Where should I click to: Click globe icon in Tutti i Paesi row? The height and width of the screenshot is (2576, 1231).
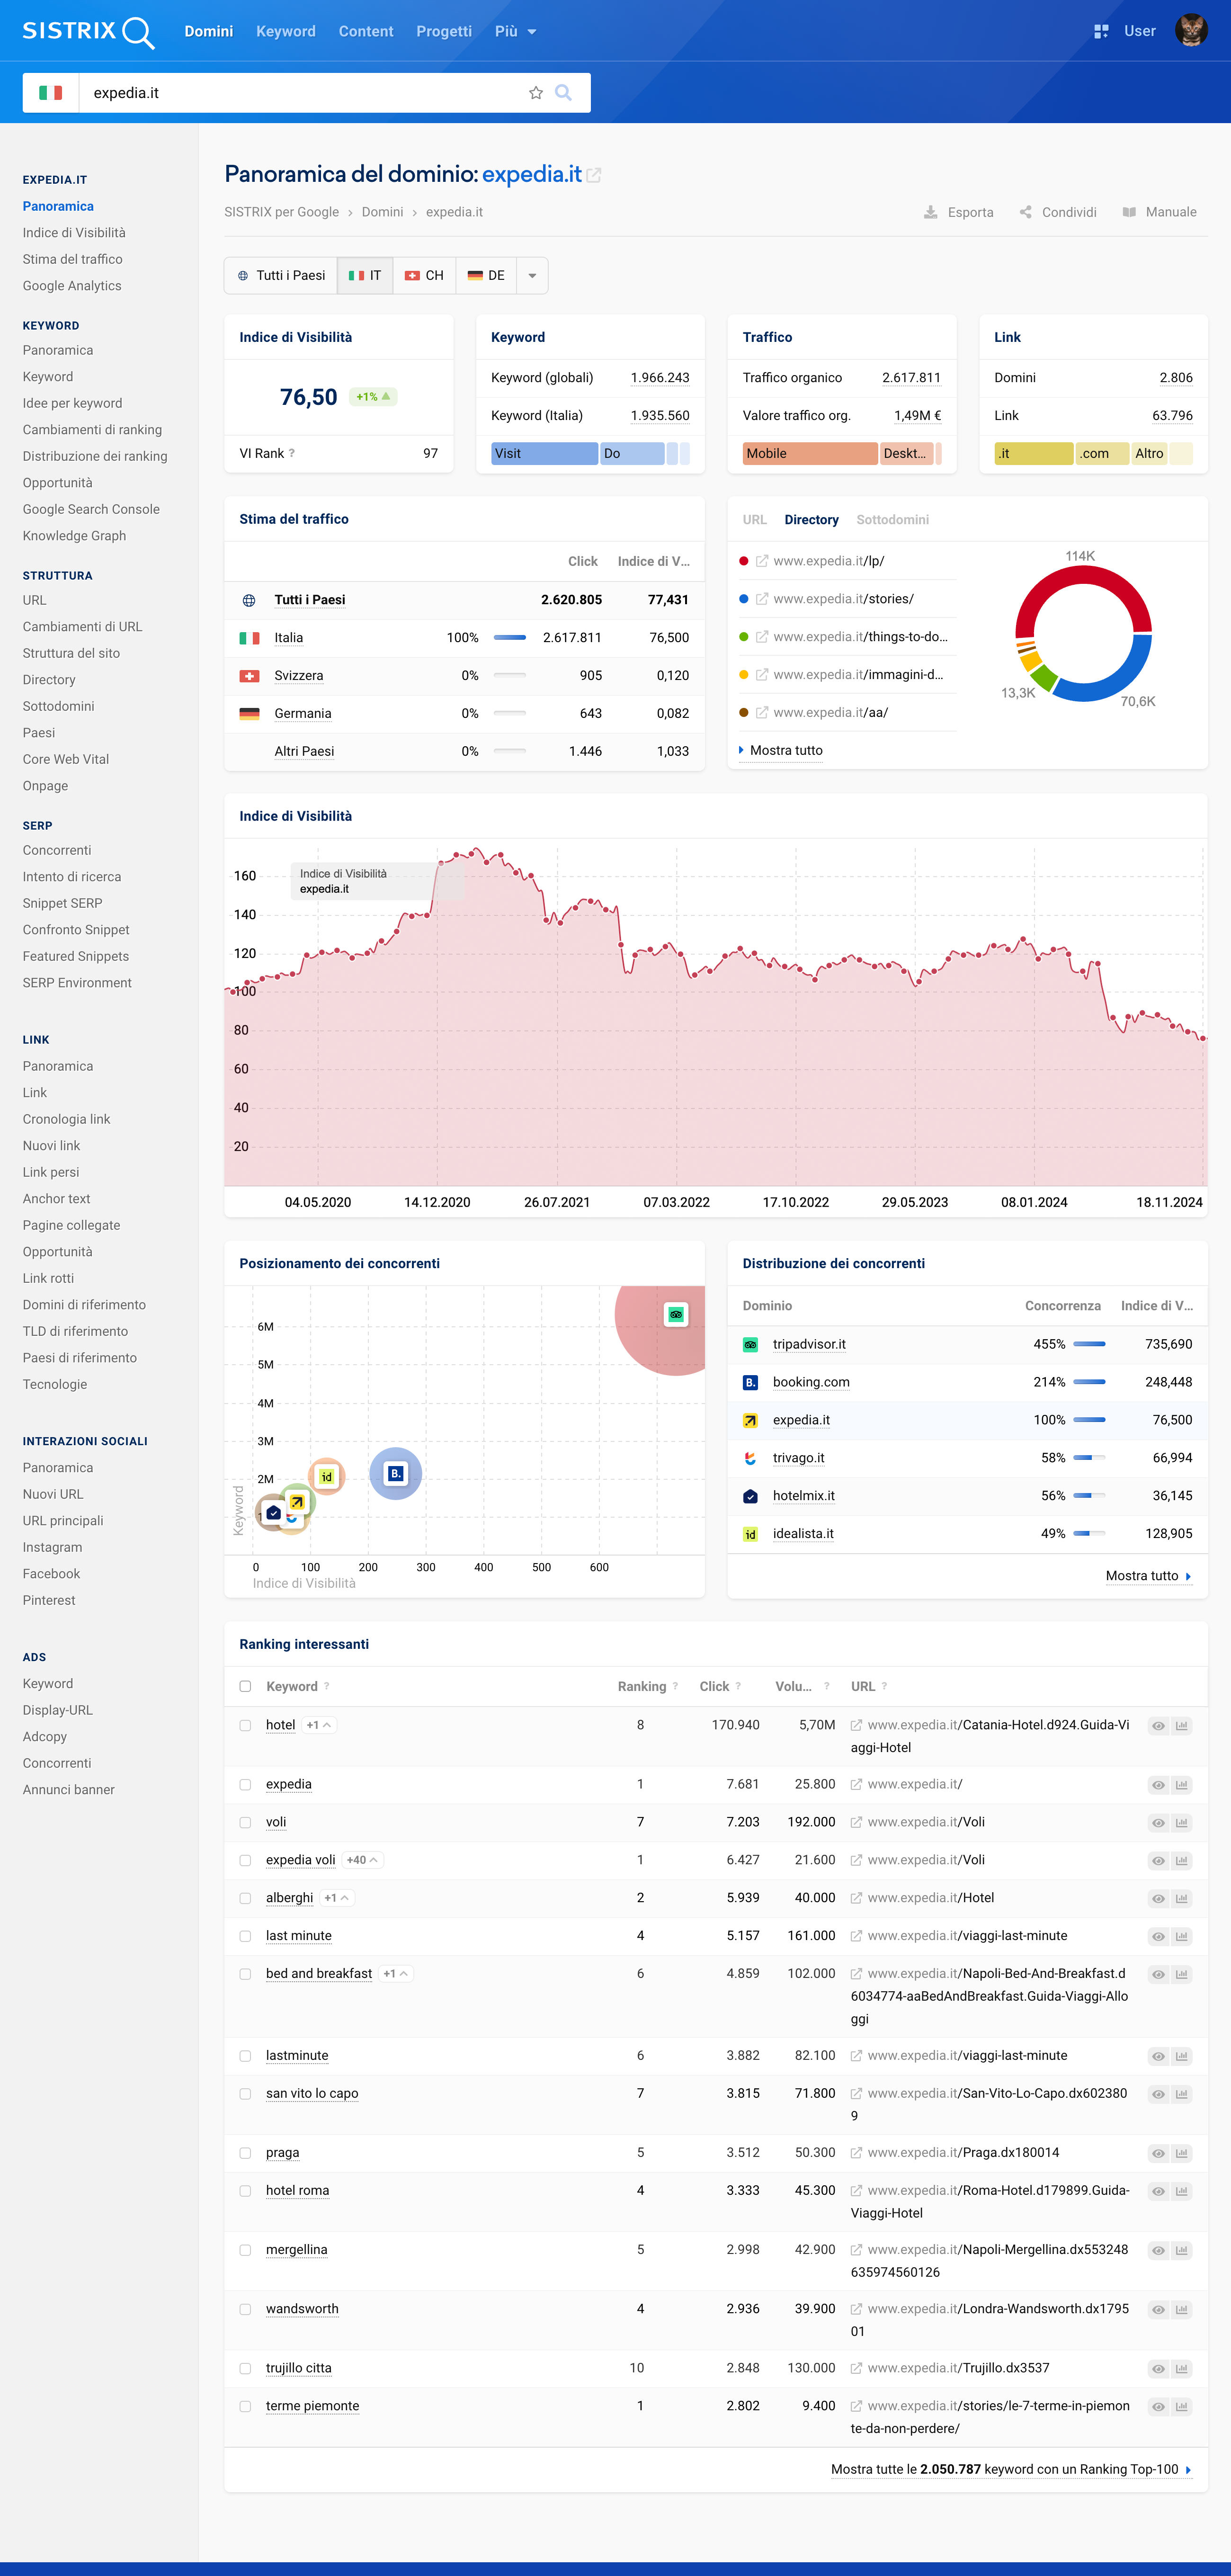249,600
